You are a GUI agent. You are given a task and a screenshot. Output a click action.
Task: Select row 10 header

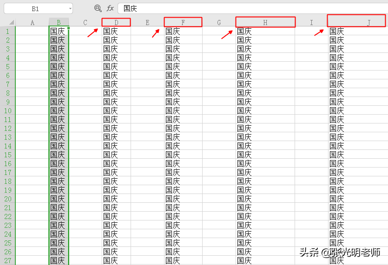point(8,110)
